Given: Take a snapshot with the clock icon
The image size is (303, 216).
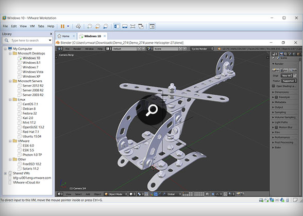Looking at the screenshot, I should pyautogui.click(x=90, y=26).
